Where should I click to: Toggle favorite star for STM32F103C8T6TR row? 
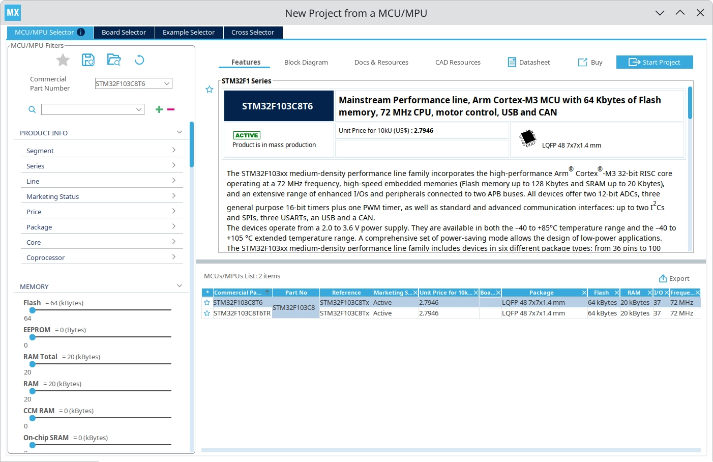(207, 313)
